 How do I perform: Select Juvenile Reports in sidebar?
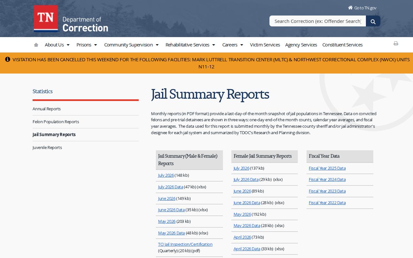(47, 148)
